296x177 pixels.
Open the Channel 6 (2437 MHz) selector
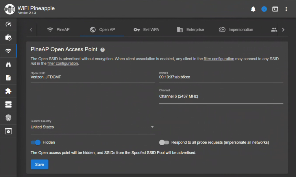(x=221, y=96)
